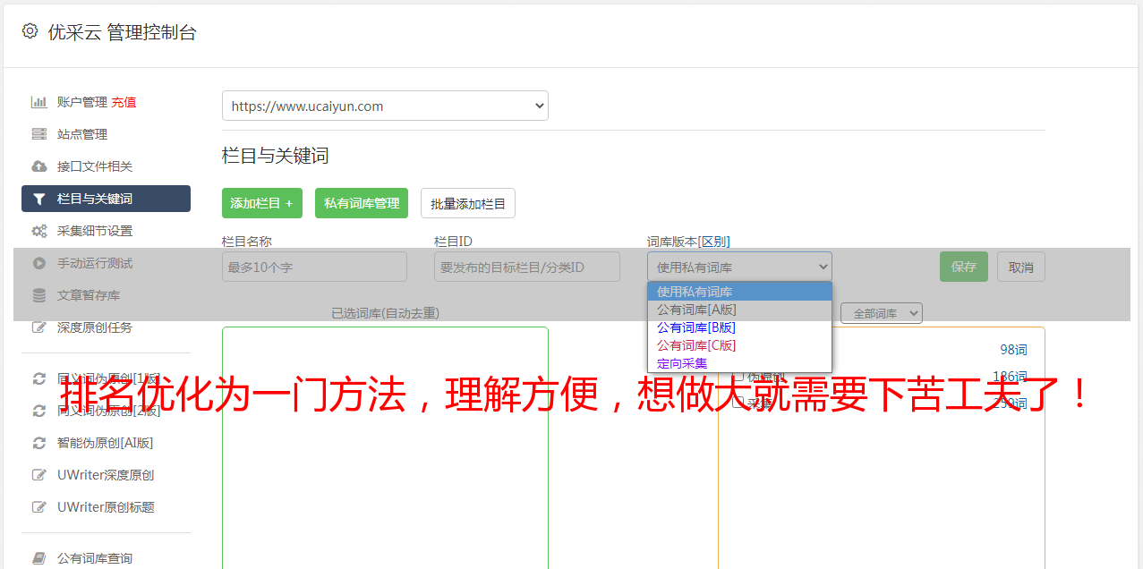Click the refresh icon for 同义词伪原创[2版]
Screen dimensions: 1143x569
pyautogui.click(x=39, y=411)
